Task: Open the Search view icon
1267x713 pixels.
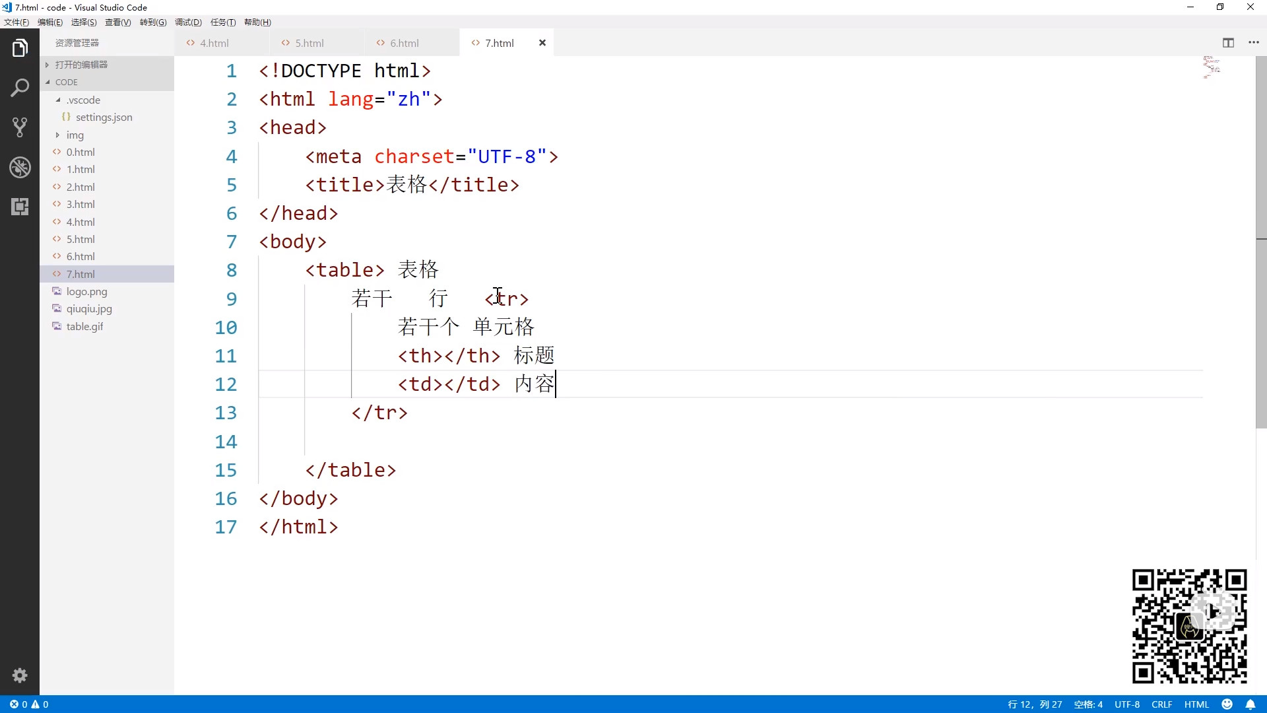Action: tap(20, 88)
